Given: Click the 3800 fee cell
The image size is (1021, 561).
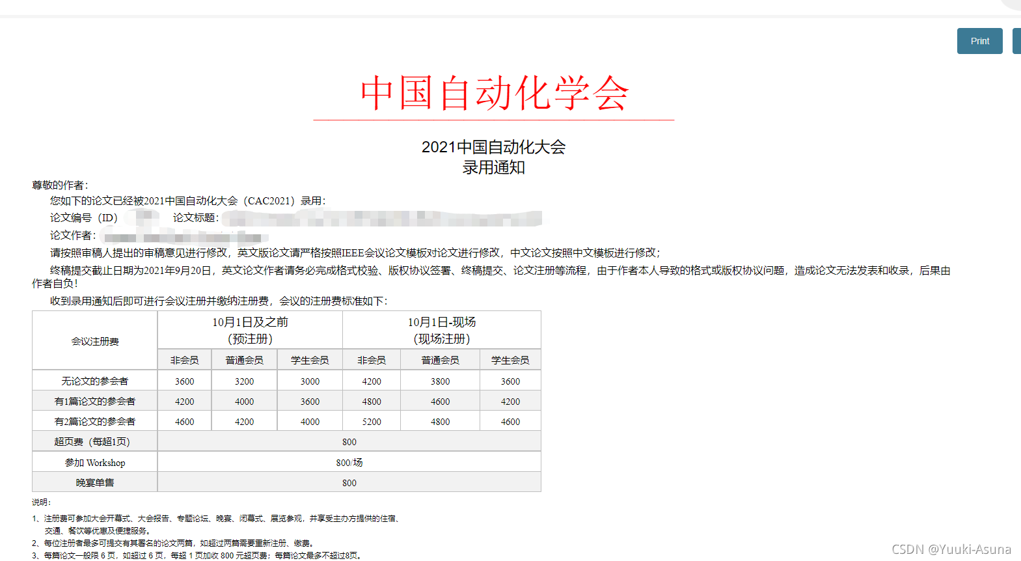Looking at the screenshot, I should 441,381.
